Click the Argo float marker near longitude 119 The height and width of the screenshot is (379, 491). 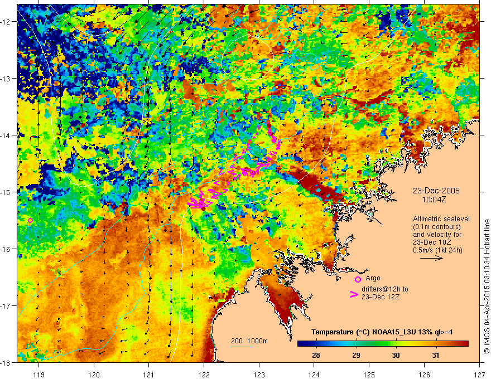point(30,221)
